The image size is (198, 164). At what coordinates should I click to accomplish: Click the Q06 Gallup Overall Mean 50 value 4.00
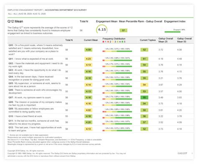click(180, 91)
